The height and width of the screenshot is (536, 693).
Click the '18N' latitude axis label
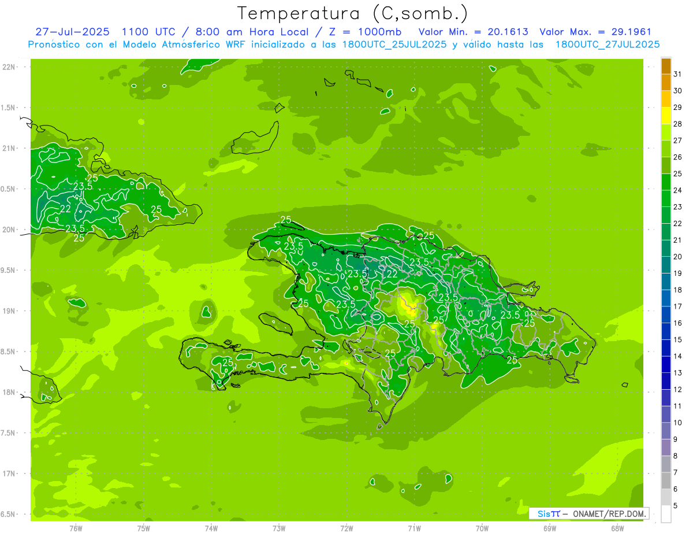(9, 392)
